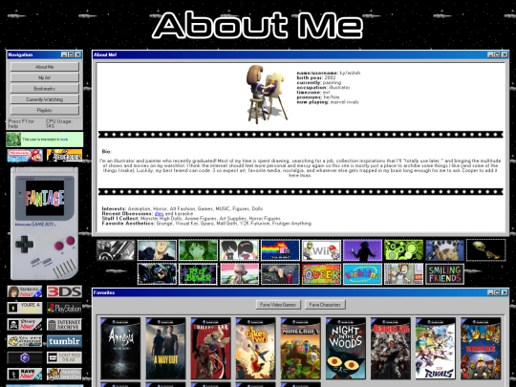Maximize the Navigation window

click(x=71, y=54)
